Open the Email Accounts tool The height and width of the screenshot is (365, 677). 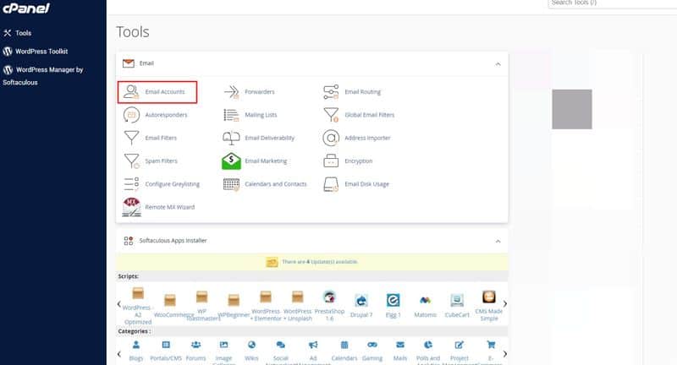pyautogui.click(x=157, y=92)
